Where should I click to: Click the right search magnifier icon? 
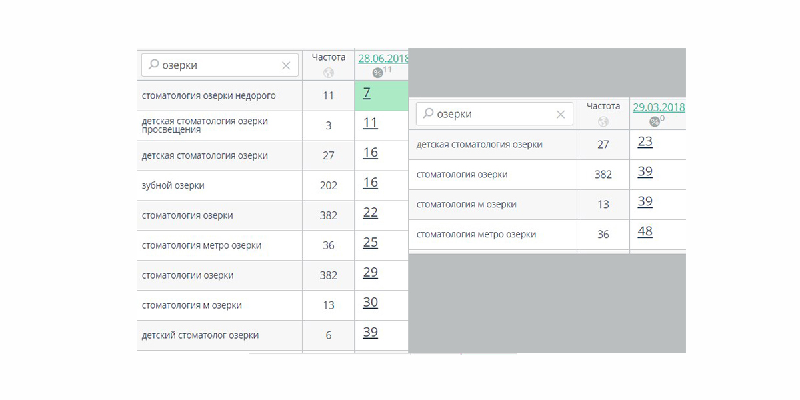pyautogui.click(x=428, y=113)
